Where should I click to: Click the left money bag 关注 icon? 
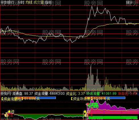7,115
